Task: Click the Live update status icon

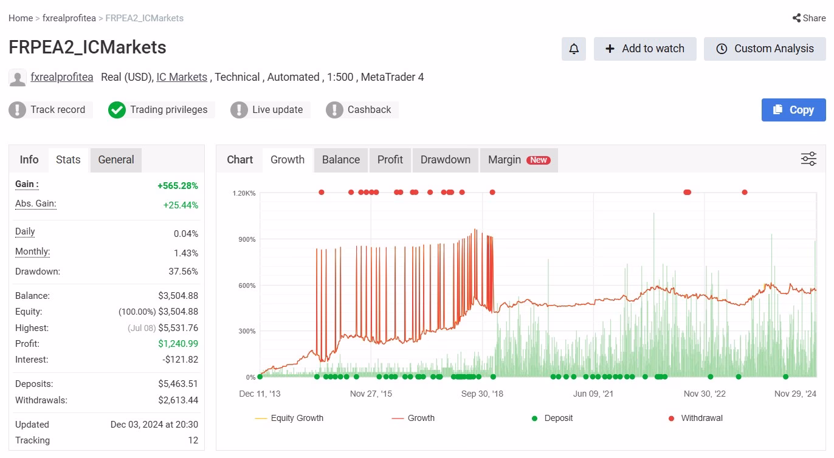Action: 239,110
